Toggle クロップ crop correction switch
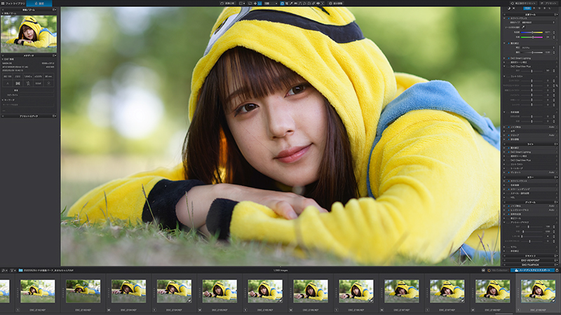Image resolution: width=561 pixels, height=315 pixels. (509, 135)
